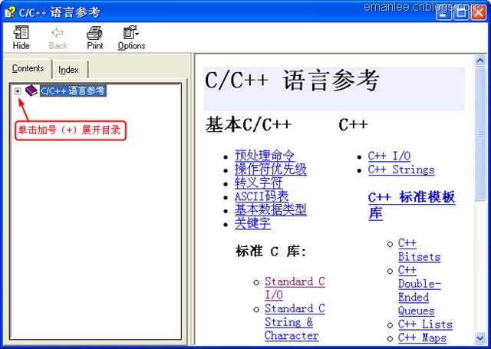Open the 关键字 link

coord(252,223)
